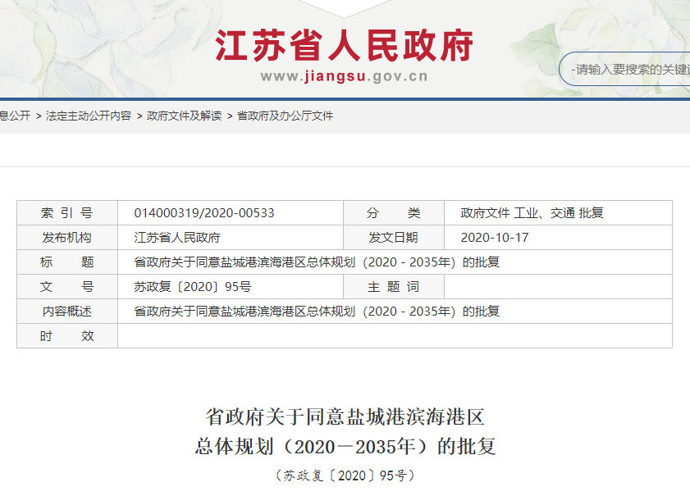Click the document title in the 标题 row
The width and height of the screenshot is (690, 496).
coord(317,262)
